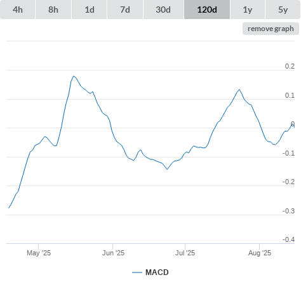301x289 pixels.
Task: Click the Jun '25 axis label
Action: click(x=113, y=253)
